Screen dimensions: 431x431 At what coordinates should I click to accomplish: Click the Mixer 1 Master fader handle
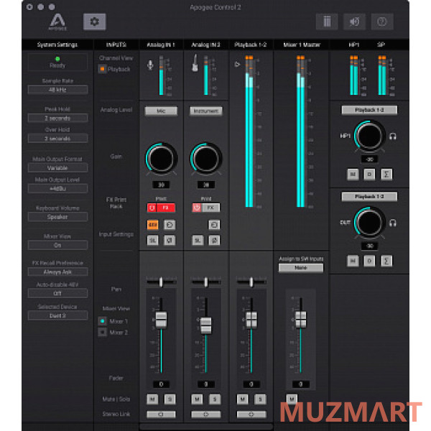[x=301, y=320]
